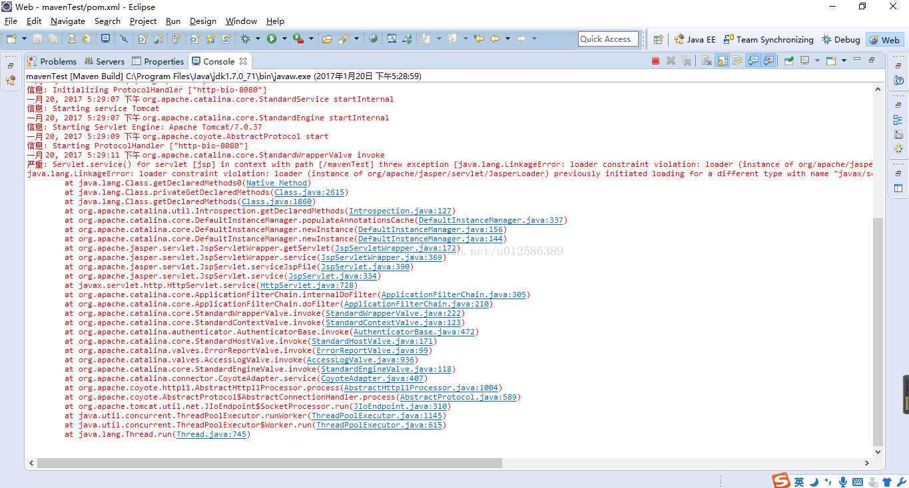Toggle Show Console When Standard Error Changes
The image size is (909, 488).
point(768,61)
